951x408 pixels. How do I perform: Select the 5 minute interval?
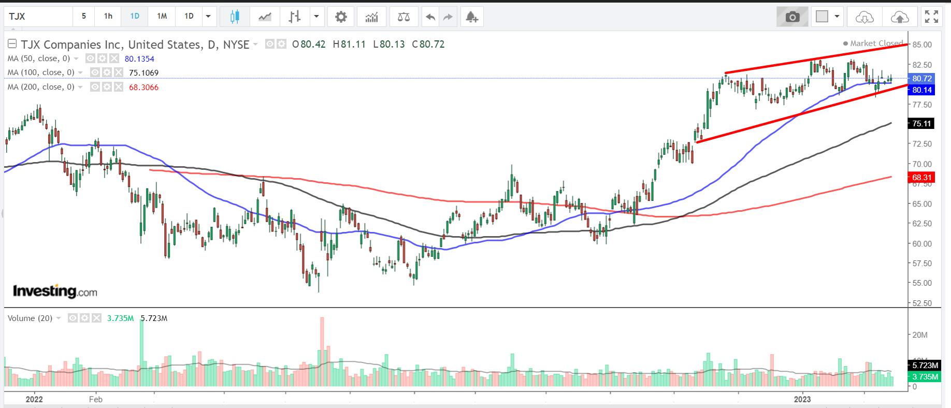[84, 17]
